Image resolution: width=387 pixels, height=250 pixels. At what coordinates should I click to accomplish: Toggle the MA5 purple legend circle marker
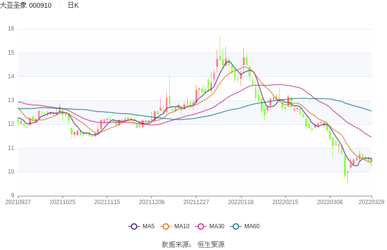134,226
